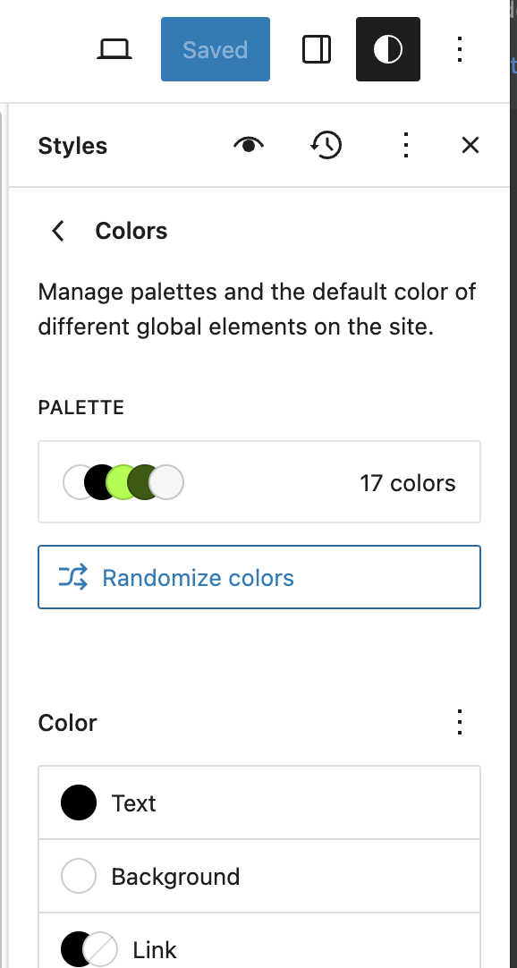The image size is (517, 968).
Task: Select the Styles half-moon icon in toolbar
Action: tap(387, 49)
